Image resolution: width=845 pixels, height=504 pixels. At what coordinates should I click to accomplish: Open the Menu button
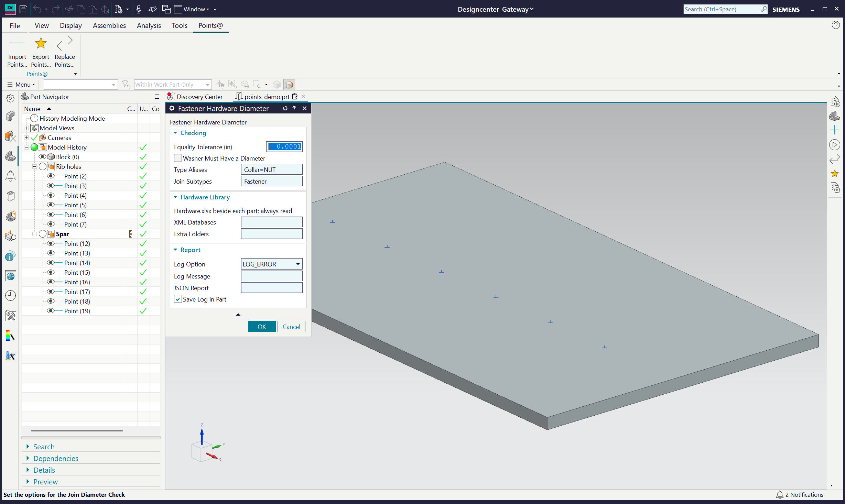click(21, 85)
